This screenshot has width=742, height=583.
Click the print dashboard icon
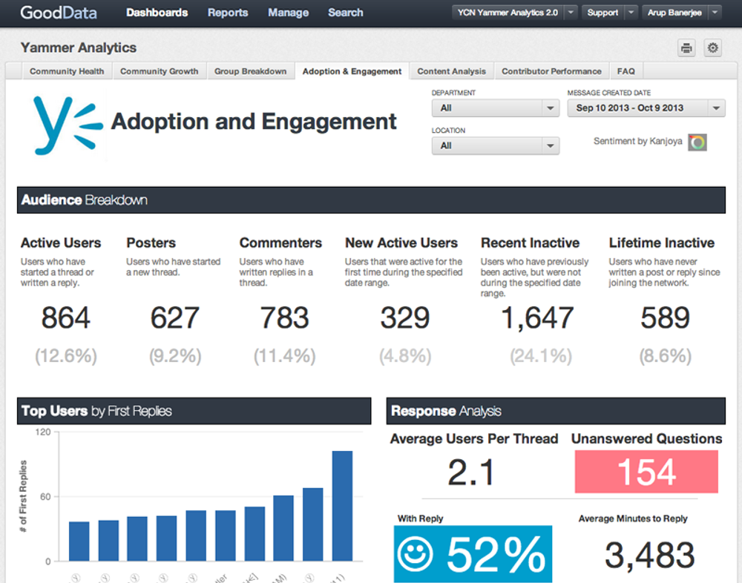[686, 47]
